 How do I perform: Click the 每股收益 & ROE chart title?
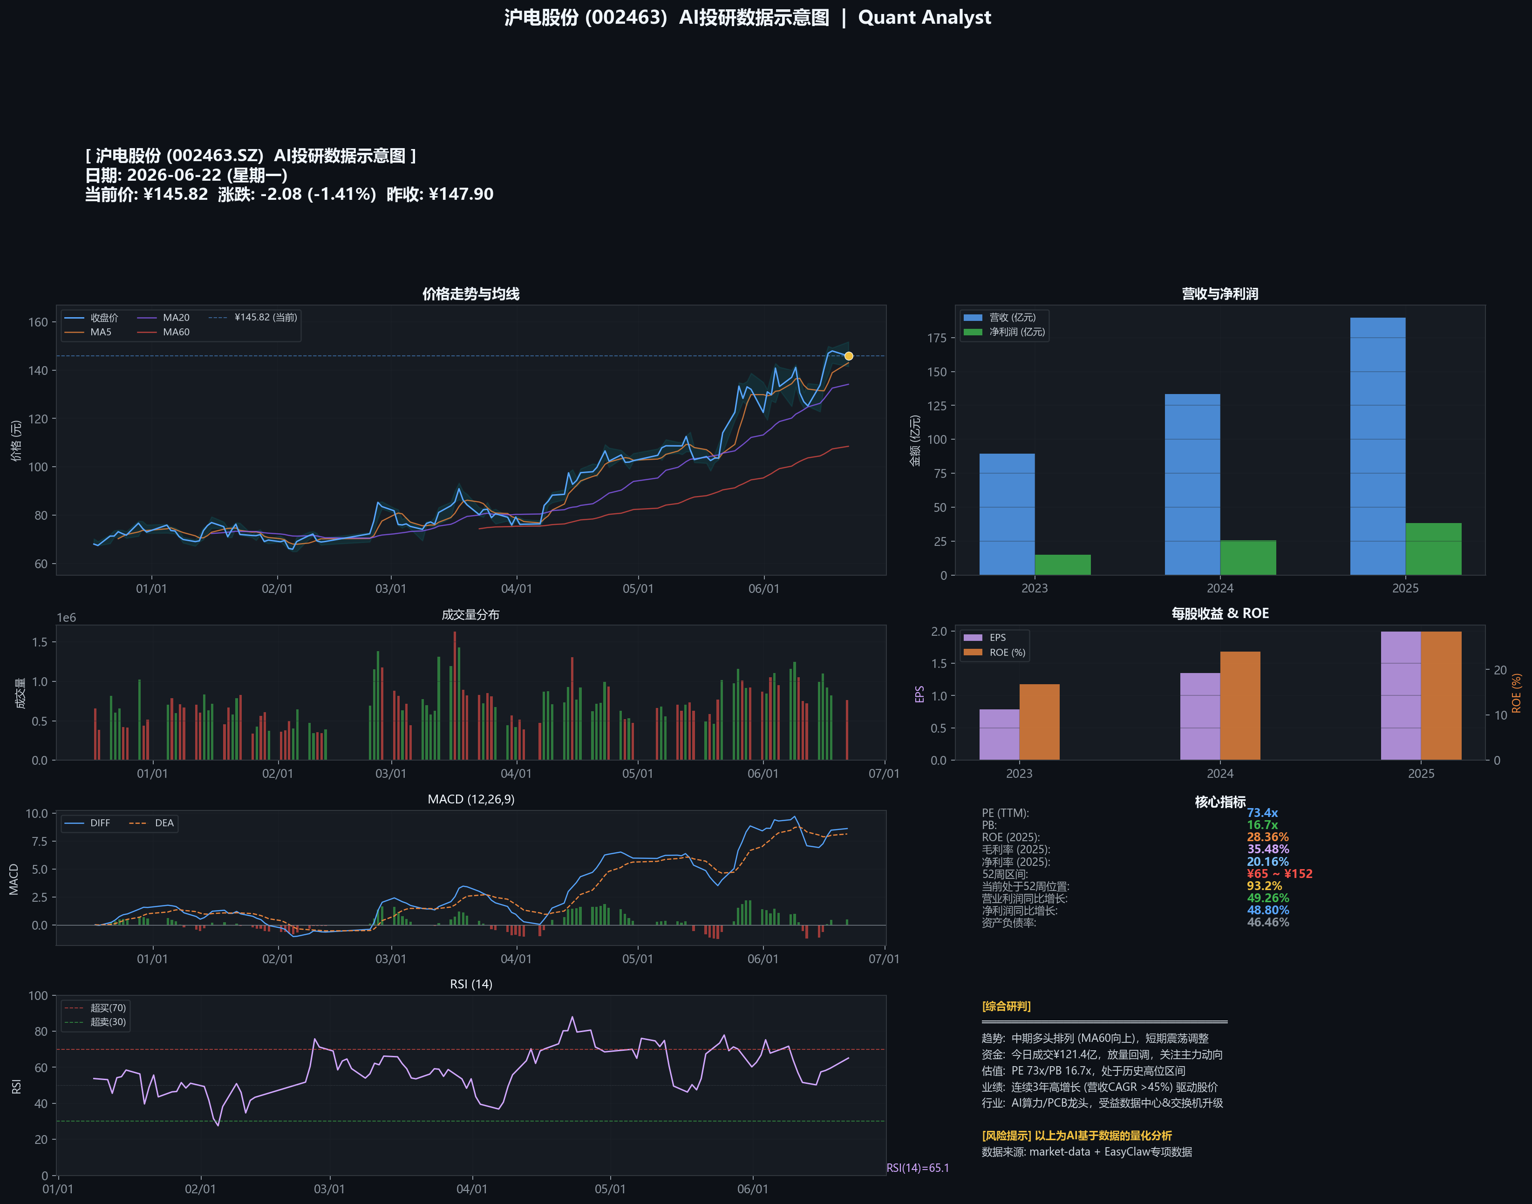(1219, 613)
